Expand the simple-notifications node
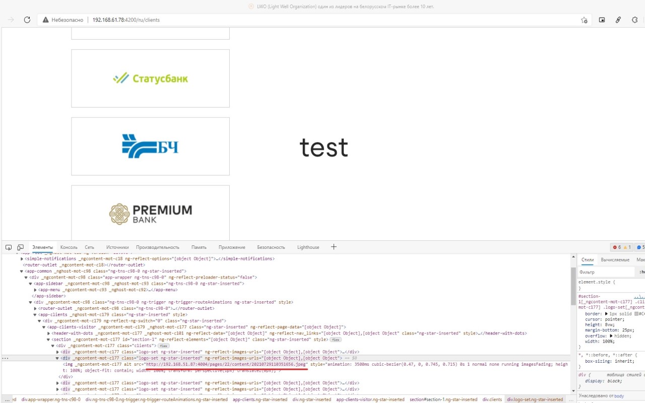 22,259
